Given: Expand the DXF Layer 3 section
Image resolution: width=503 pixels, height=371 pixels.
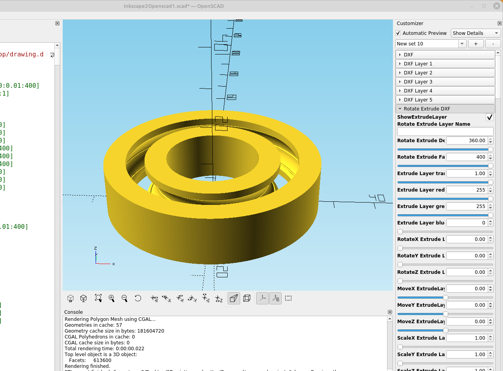Looking at the screenshot, I should click(445, 81).
